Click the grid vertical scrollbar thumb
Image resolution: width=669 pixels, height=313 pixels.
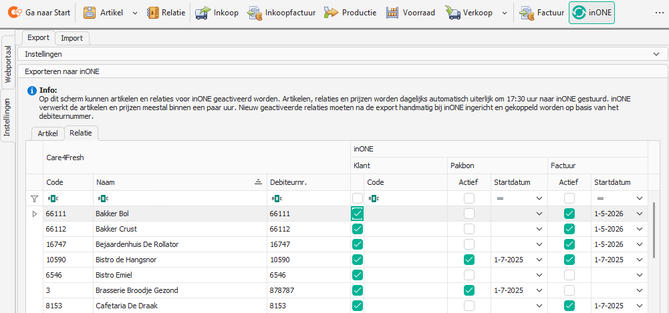[x=654, y=230]
